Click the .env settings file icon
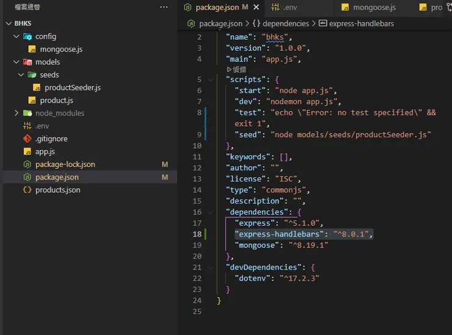 tap(27, 126)
